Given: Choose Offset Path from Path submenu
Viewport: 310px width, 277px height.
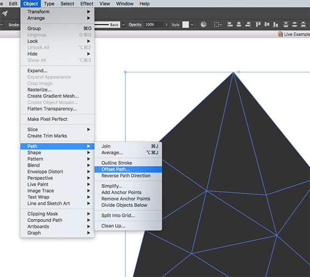Looking at the screenshot, I should [x=116, y=169].
